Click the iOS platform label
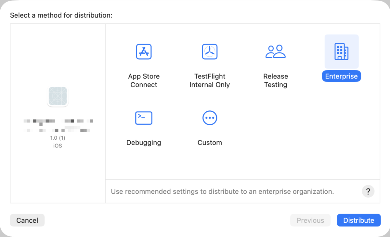The image size is (390, 237). (x=58, y=146)
